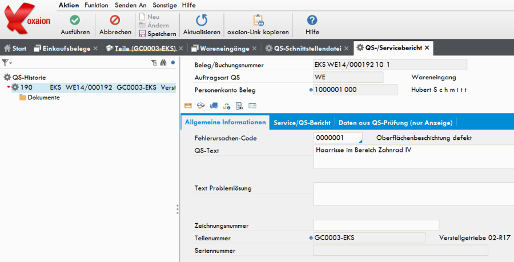This screenshot has width=514, height=262.
Task: Select the Allgemeine Informationen tab
Action: [x=225, y=122]
